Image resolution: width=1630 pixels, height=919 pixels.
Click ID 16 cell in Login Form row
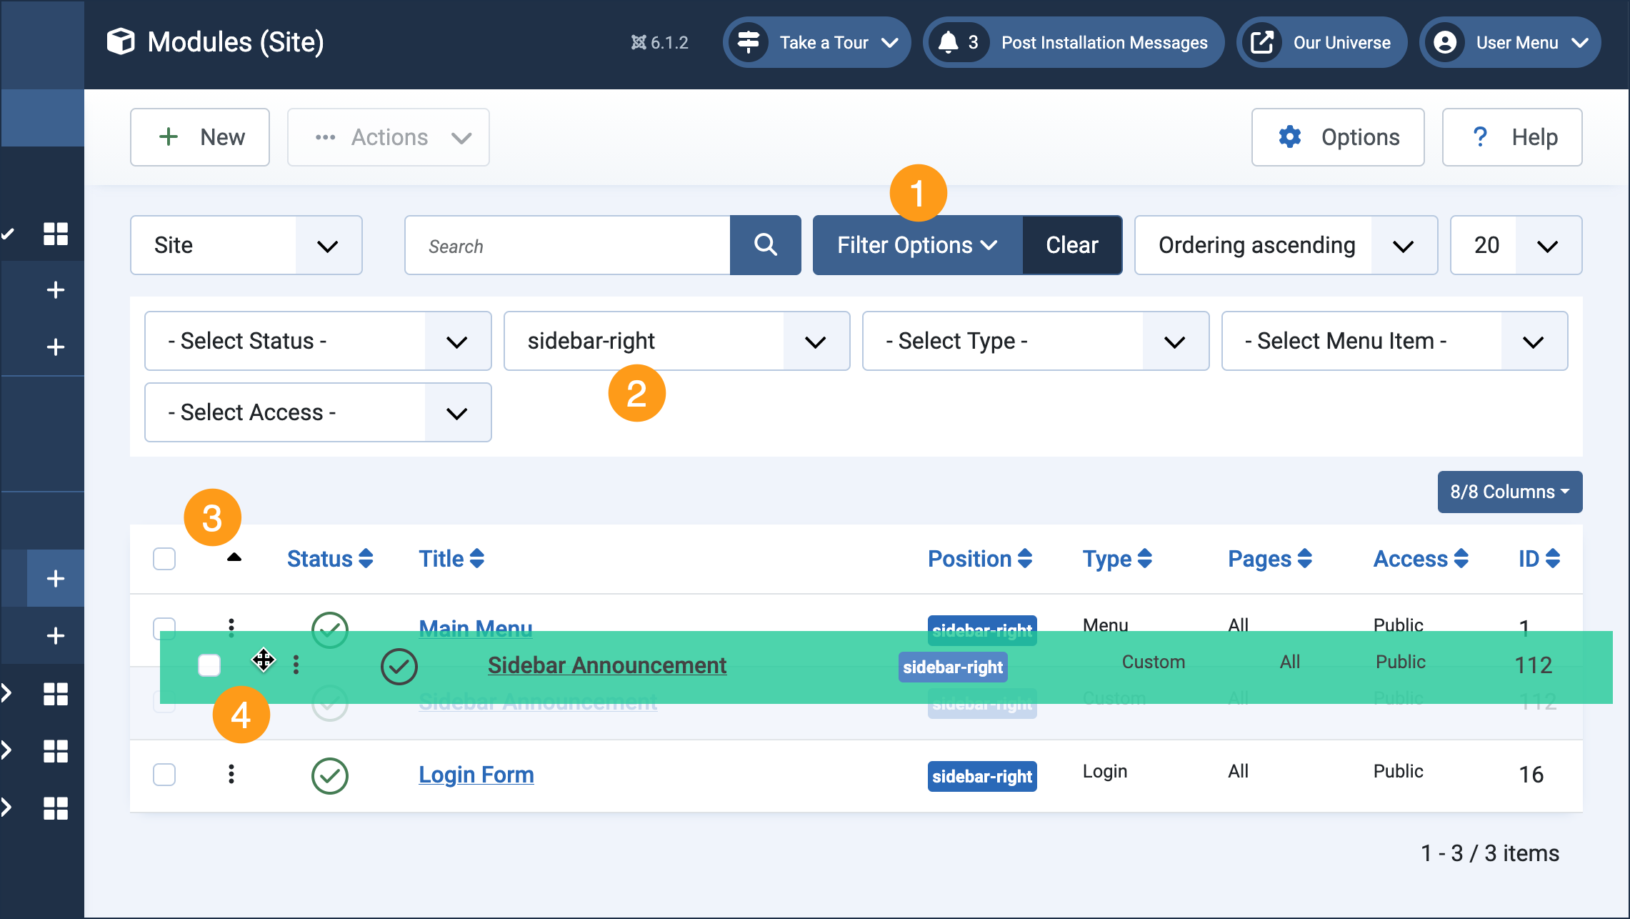[x=1531, y=775]
